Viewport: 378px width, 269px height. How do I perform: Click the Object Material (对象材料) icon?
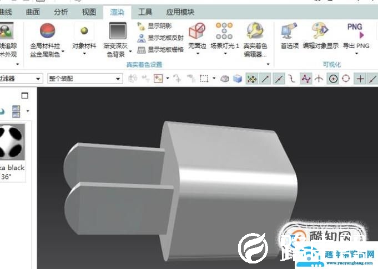coord(84,31)
